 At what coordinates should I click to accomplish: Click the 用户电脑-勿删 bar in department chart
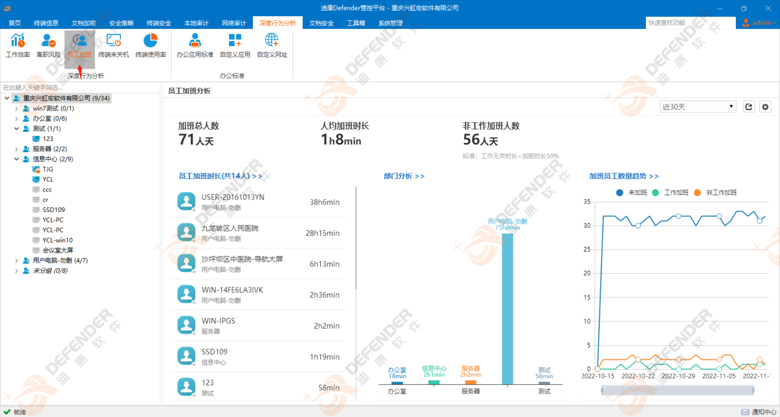(x=507, y=309)
